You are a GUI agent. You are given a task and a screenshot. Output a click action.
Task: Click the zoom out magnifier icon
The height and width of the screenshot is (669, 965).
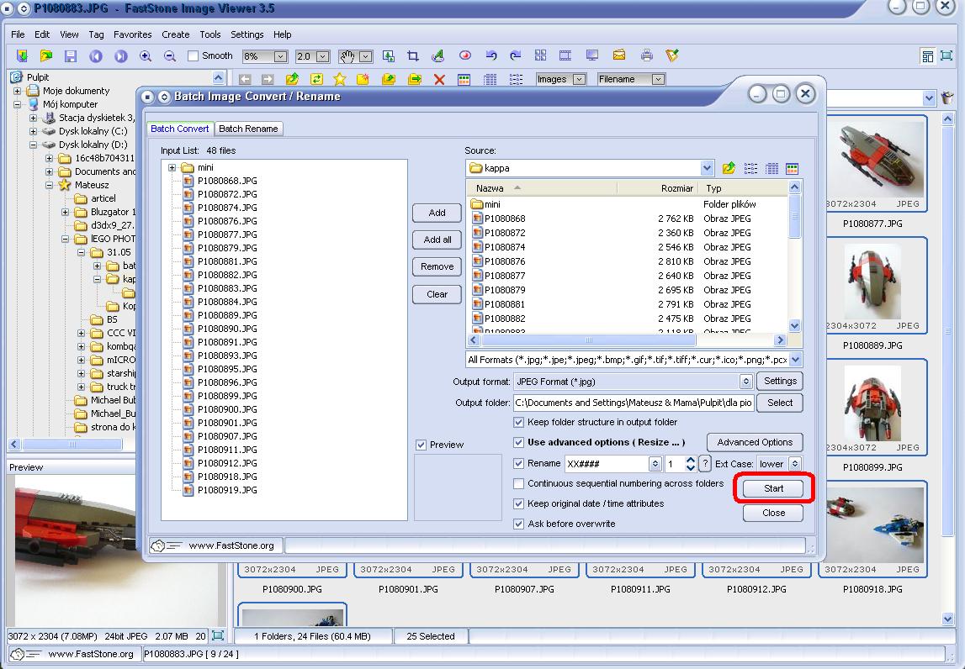coord(170,56)
